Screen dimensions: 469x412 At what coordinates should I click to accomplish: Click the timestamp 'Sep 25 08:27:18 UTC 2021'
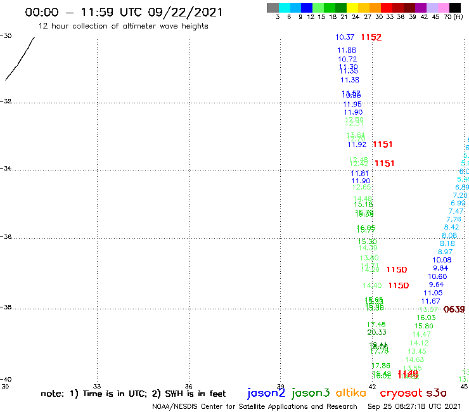point(414,406)
